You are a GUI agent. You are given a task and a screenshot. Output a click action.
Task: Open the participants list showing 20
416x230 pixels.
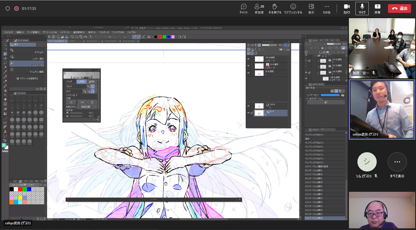pyautogui.click(x=259, y=9)
